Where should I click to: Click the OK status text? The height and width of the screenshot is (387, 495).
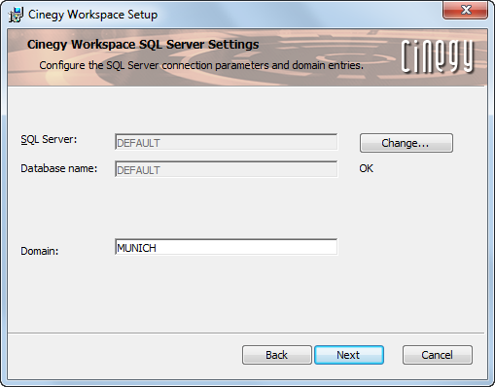[x=366, y=168]
